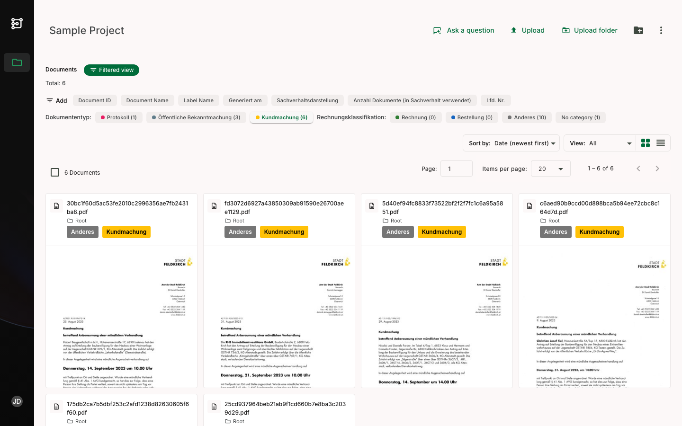682x426 pixels.
Task: Select the Öffentliche Bekanntmachung filter tab
Action: coord(196,117)
